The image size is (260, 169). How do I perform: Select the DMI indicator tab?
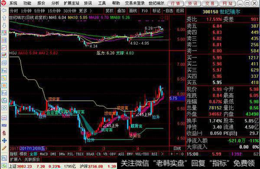click(53, 154)
